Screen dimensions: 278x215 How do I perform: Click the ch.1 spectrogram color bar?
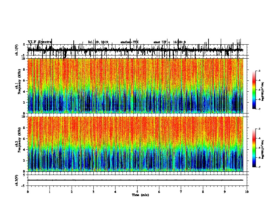tap(254, 90)
